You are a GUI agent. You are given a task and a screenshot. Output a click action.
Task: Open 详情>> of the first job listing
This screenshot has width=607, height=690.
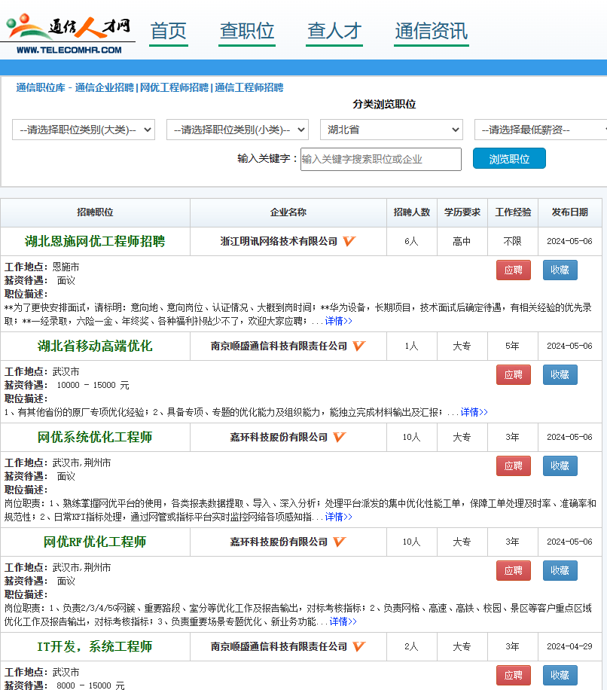338,320
